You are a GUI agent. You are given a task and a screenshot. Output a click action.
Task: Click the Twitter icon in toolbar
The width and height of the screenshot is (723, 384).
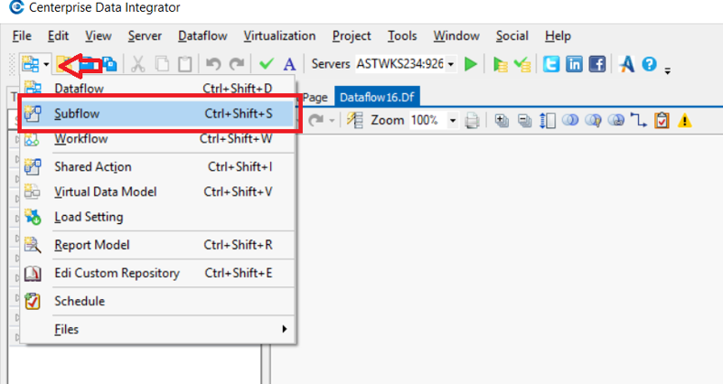(550, 64)
